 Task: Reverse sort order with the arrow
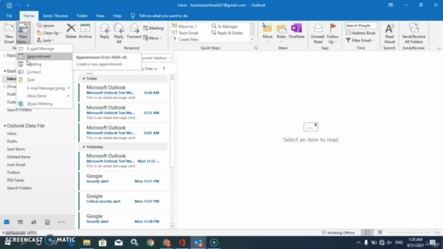tap(164, 68)
